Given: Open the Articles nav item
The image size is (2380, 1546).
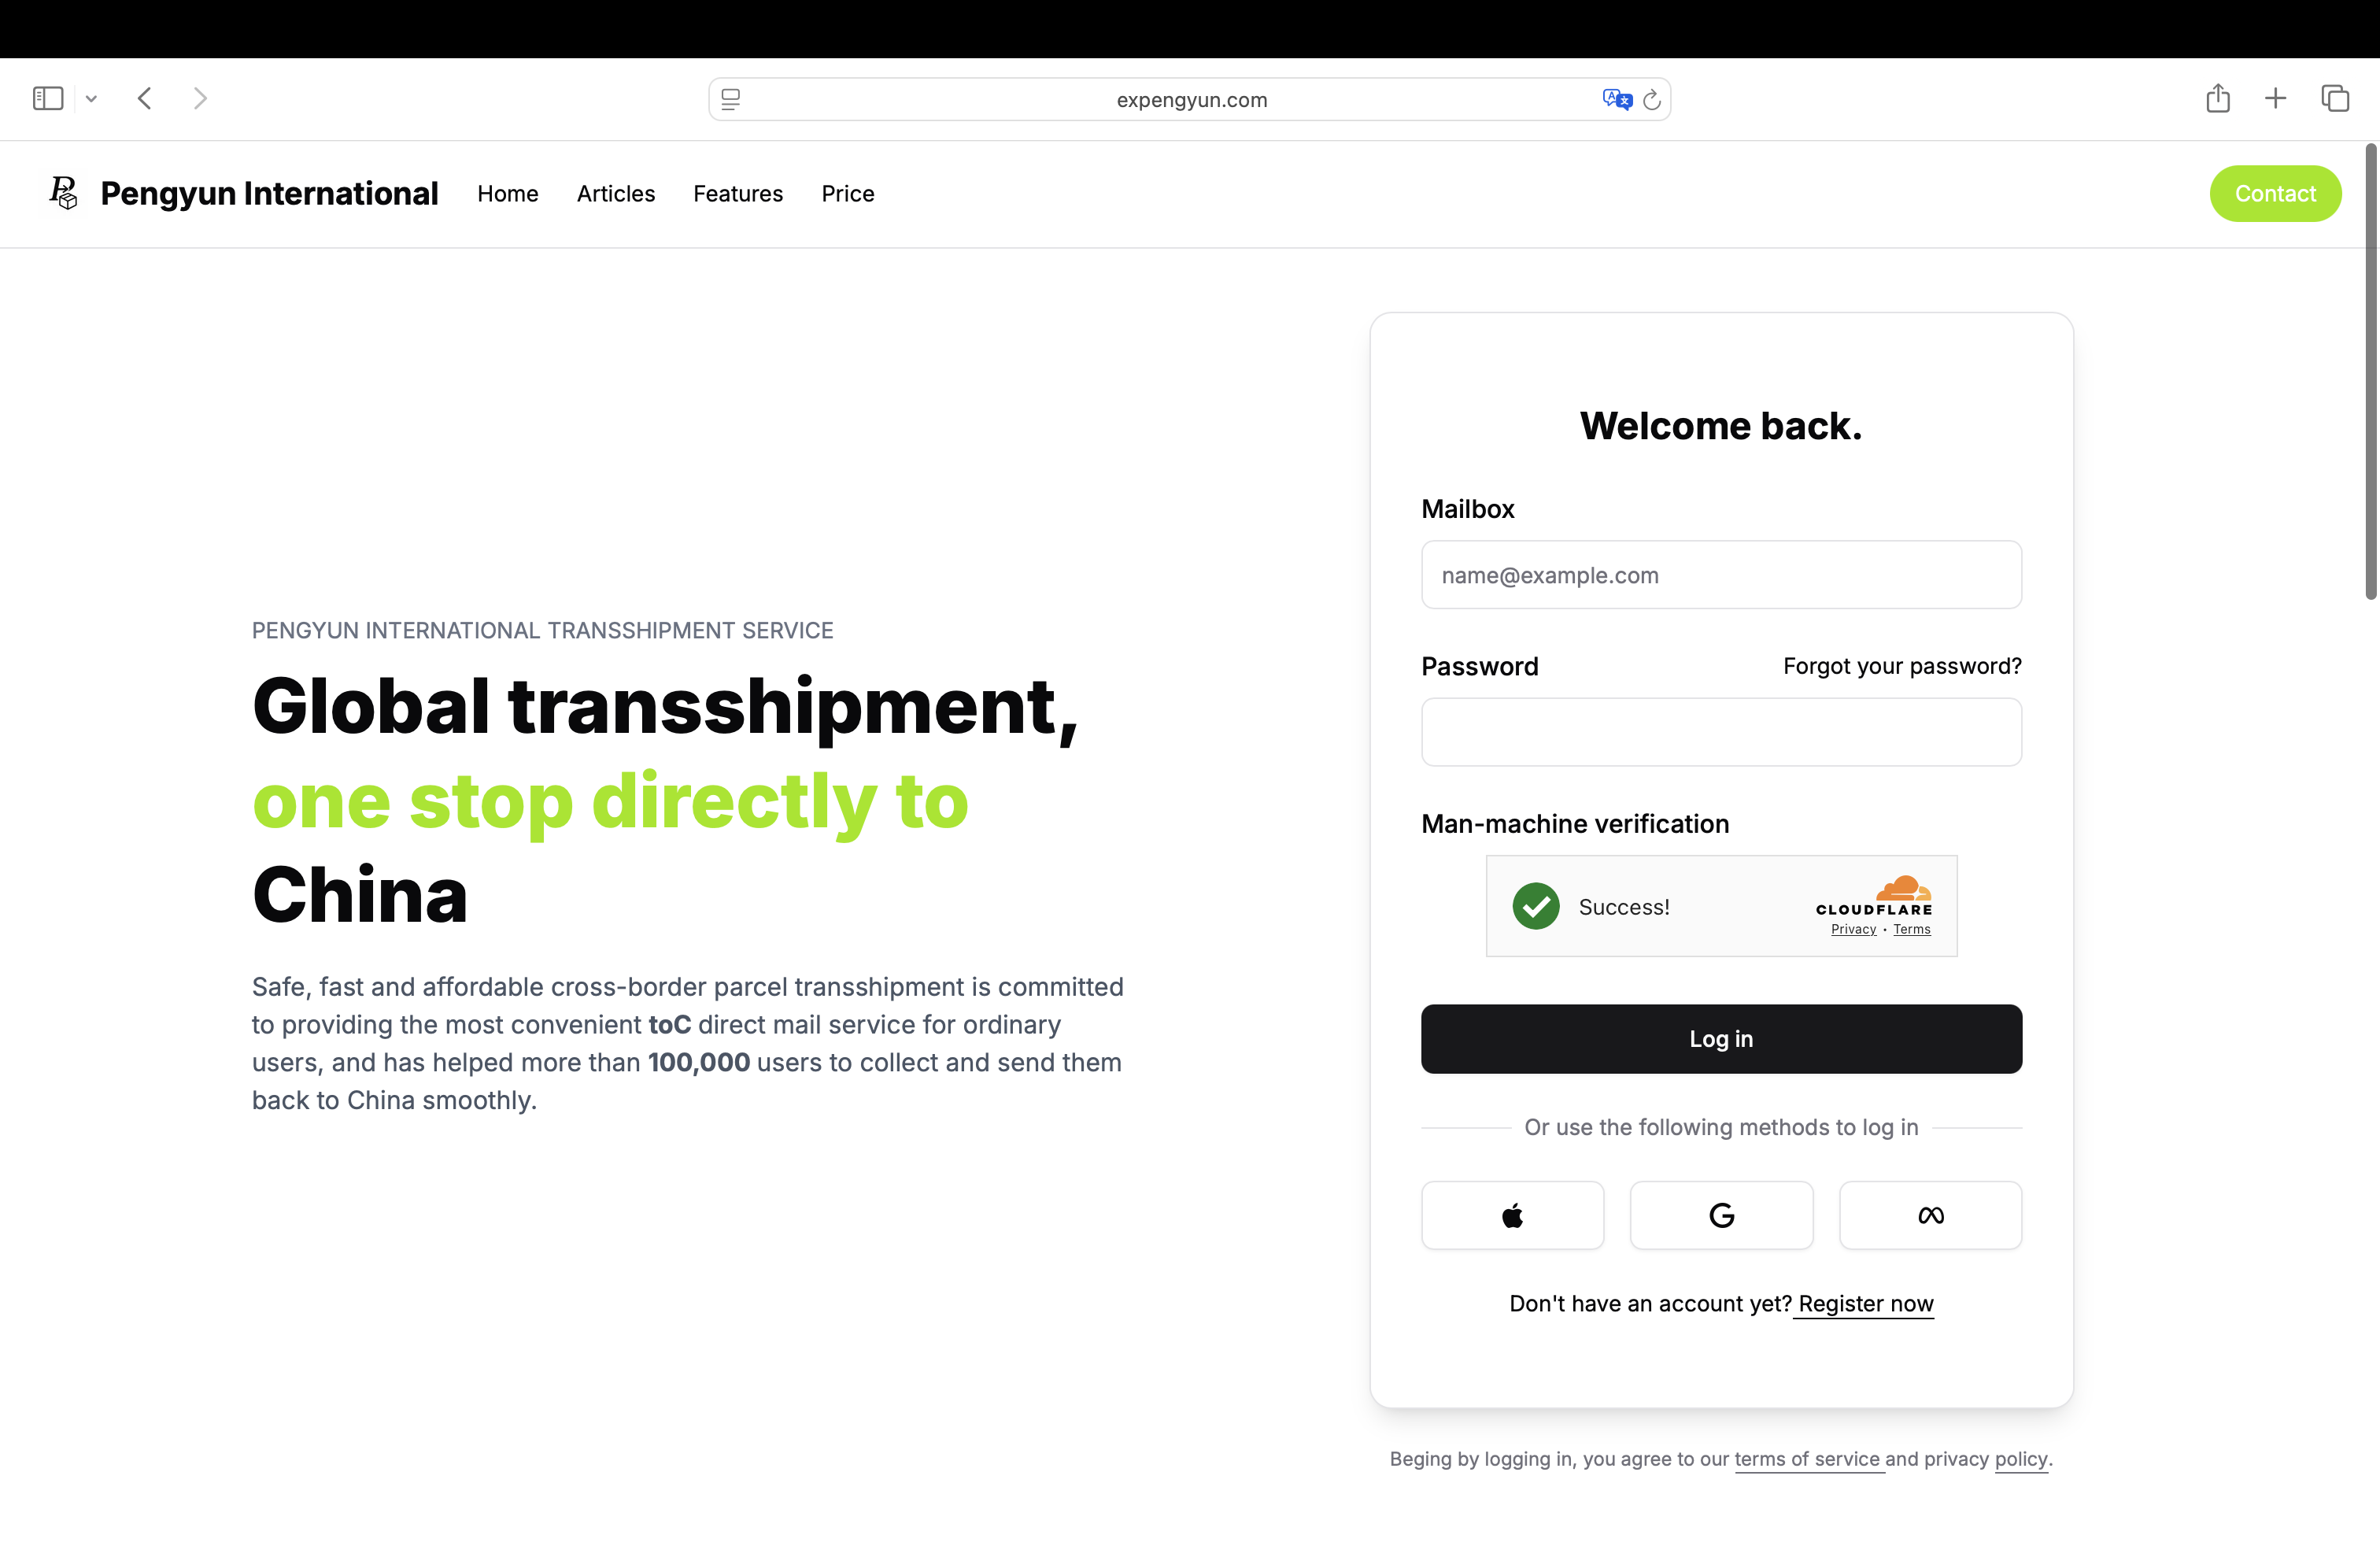Looking at the screenshot, I should 615,193.
